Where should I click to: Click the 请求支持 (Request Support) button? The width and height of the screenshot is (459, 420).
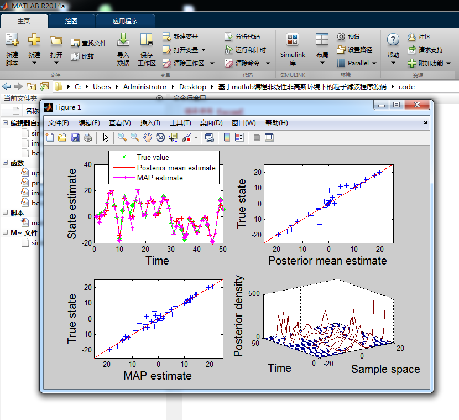coord(425,50)
